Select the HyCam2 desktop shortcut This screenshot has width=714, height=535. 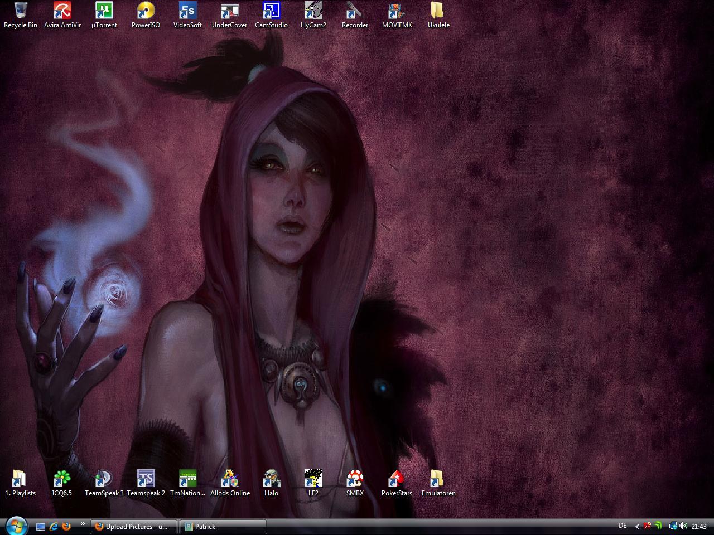(x=313, y=15)
